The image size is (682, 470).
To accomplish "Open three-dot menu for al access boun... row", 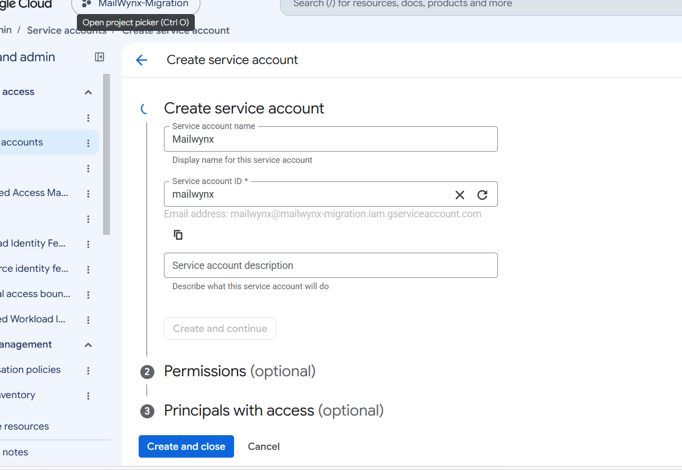I will click(88, 295).
